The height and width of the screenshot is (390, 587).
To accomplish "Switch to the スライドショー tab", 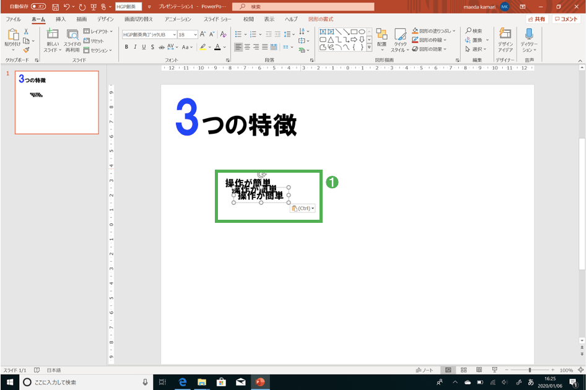I will click(217, 19).
